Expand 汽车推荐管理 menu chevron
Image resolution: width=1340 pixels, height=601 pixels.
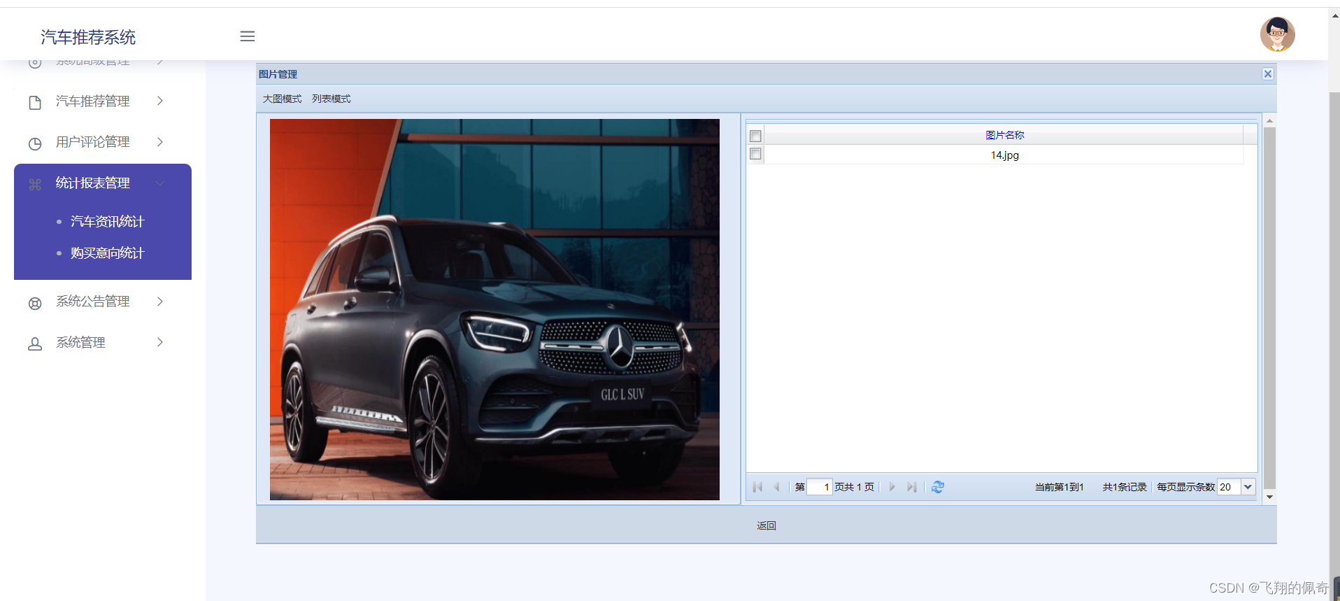(x=160, y=101)
